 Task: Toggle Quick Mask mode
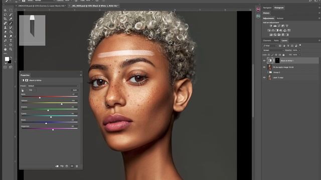6,67
